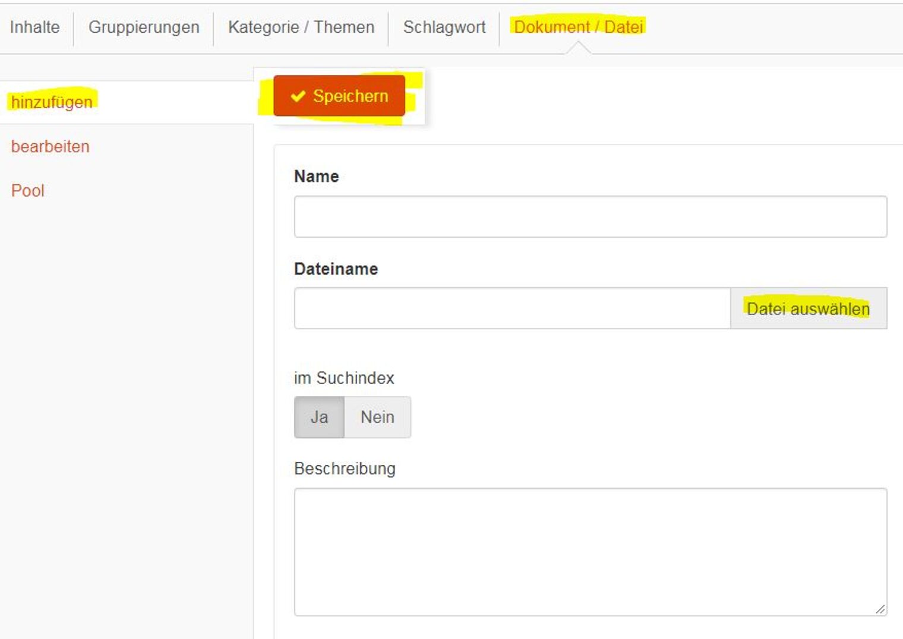Viewport: 903px width, 639px height.
Task: Open the Dokument / Datei tab
Action: coord(579,27)
